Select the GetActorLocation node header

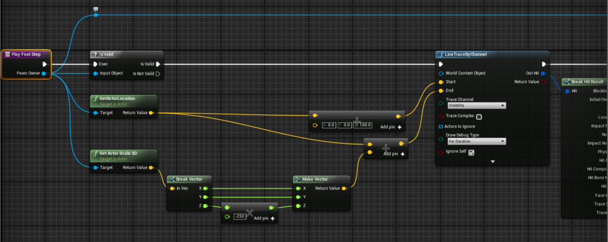(x=123, y=100)
